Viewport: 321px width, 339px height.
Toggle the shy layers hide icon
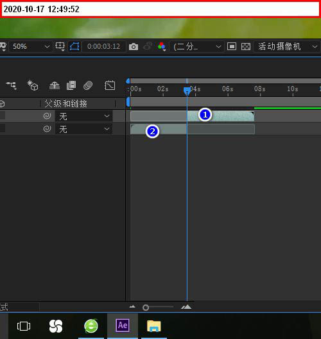click(55, 85)
